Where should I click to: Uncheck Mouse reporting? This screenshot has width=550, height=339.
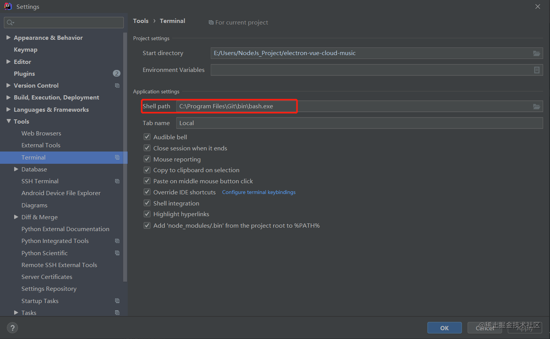pyautogui.click(x=147, y=159)
